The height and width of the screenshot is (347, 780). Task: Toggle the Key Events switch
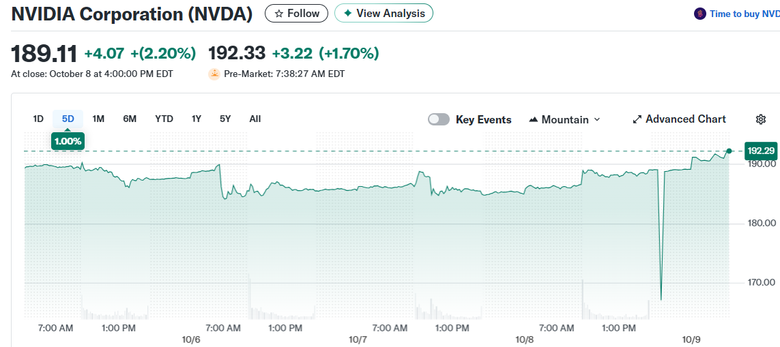coord(439,119)
